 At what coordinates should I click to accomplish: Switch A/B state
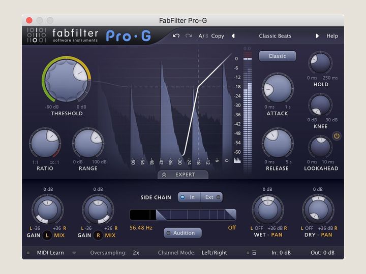coord(203,36)
